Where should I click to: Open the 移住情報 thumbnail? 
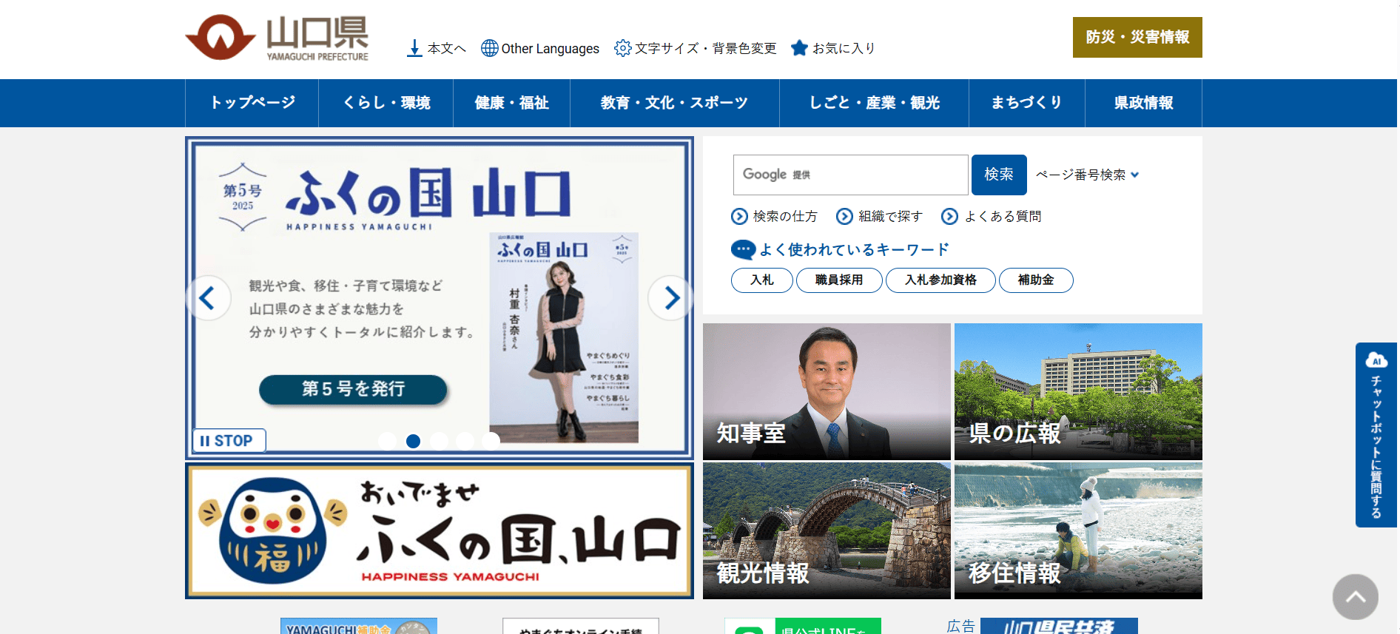click(1078, 531)
